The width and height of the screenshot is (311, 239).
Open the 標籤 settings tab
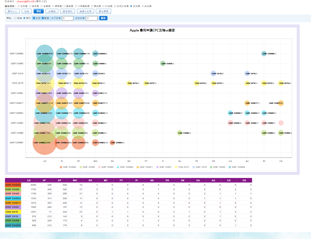point(39,11)
